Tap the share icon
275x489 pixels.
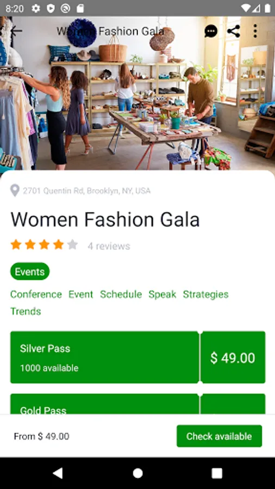coord(234,31)
